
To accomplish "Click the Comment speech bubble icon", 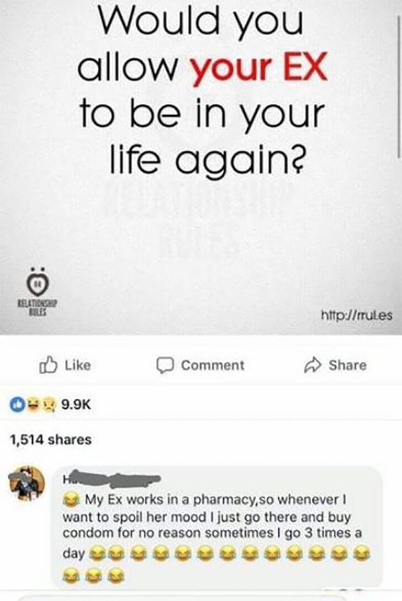I will [166, 365].
